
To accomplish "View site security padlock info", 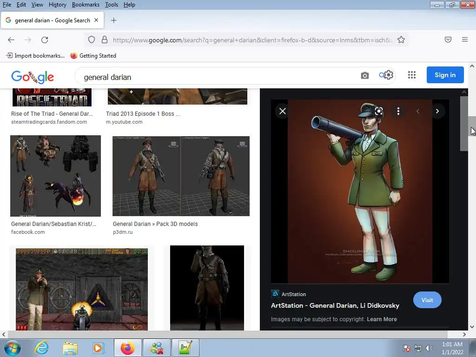I will pos(105,40).
